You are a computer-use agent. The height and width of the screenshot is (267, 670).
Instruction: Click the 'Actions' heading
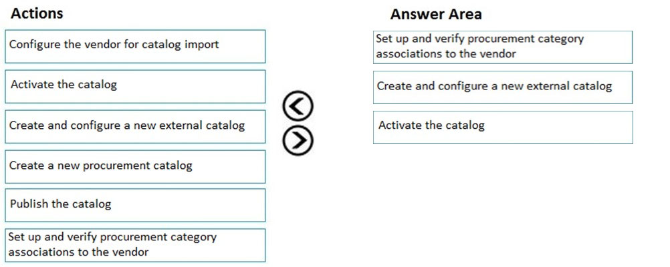(x=37, y=13)
